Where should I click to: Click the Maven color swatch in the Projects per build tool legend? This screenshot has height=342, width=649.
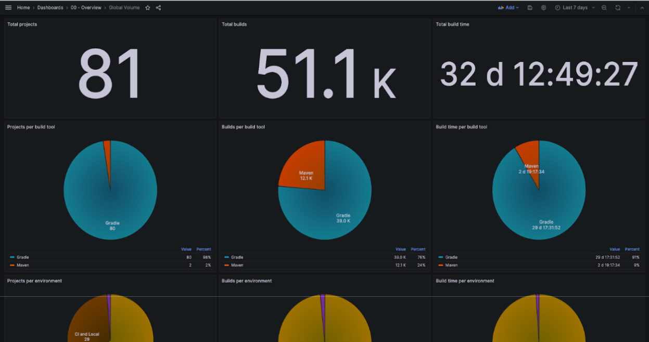(12, 265)
